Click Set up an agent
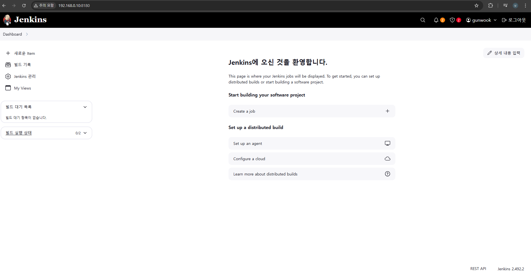 pos(312,143)
